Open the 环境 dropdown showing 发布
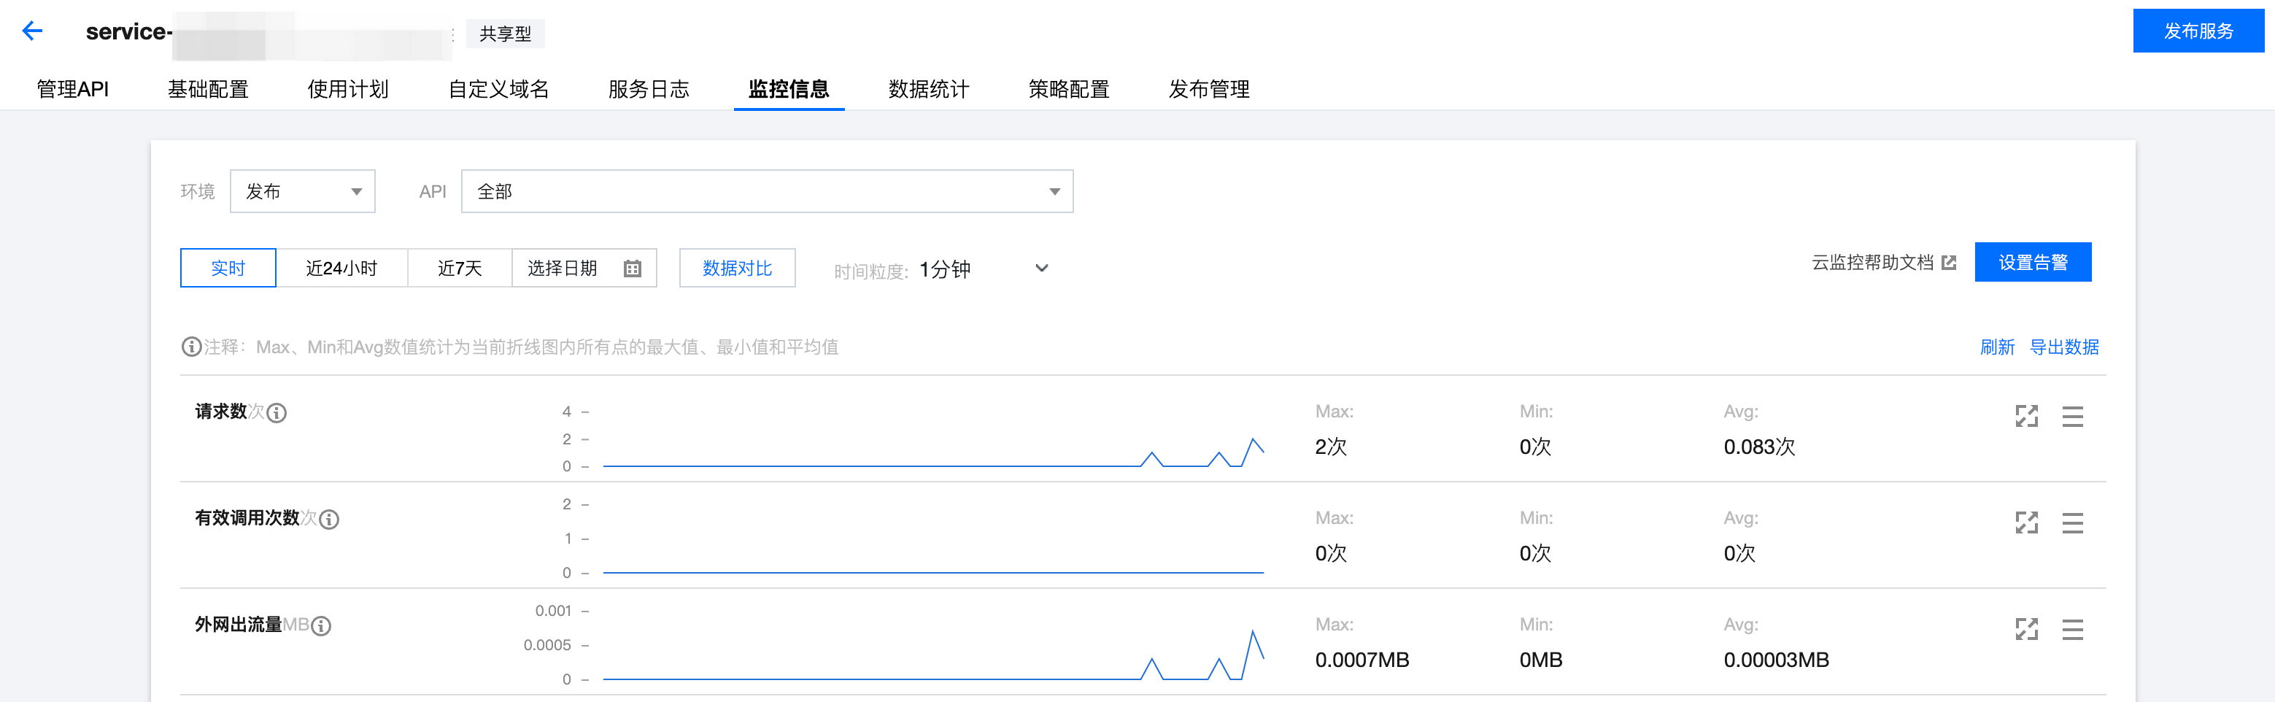The width and height of the screenshot is (2275, 702). (303, 192)
